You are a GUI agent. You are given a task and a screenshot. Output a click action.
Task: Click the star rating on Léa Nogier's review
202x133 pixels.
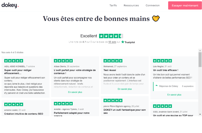(x=162, y=61)
